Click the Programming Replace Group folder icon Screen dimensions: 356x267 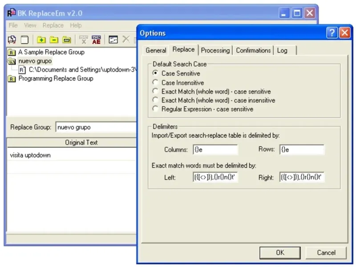pyautogui.click(x=12, y=79)
